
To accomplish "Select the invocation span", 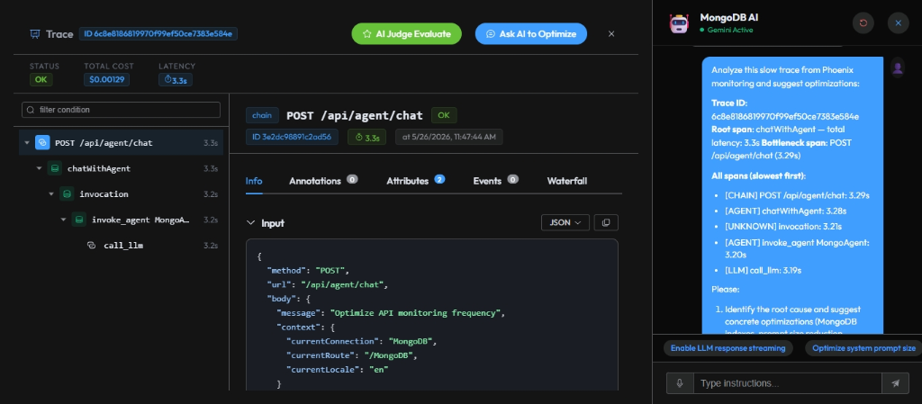I will click(x=104, y=193).
